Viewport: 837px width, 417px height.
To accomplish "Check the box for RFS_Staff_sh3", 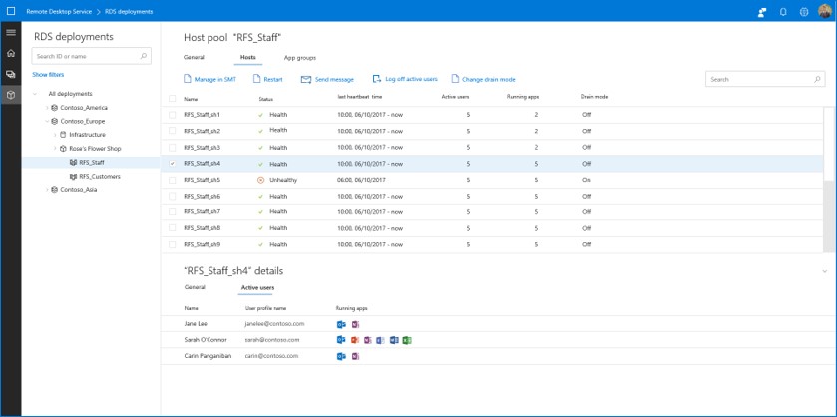I will (x=172, y=147).
